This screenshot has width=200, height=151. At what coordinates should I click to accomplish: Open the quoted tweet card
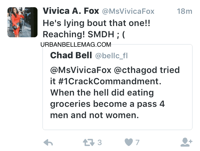(117, 87)
